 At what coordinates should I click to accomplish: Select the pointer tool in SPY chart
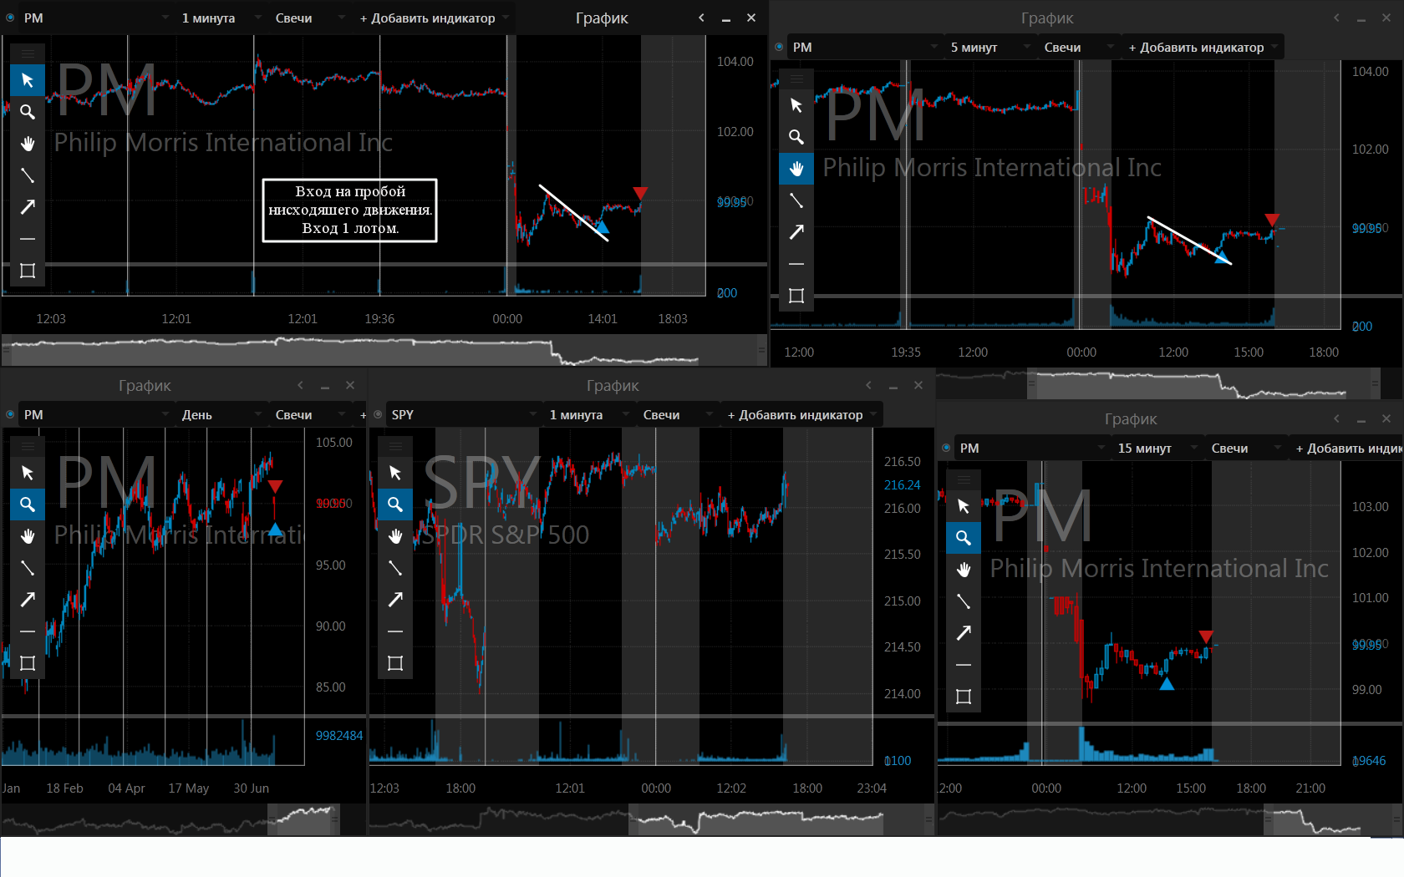(395, 473)
